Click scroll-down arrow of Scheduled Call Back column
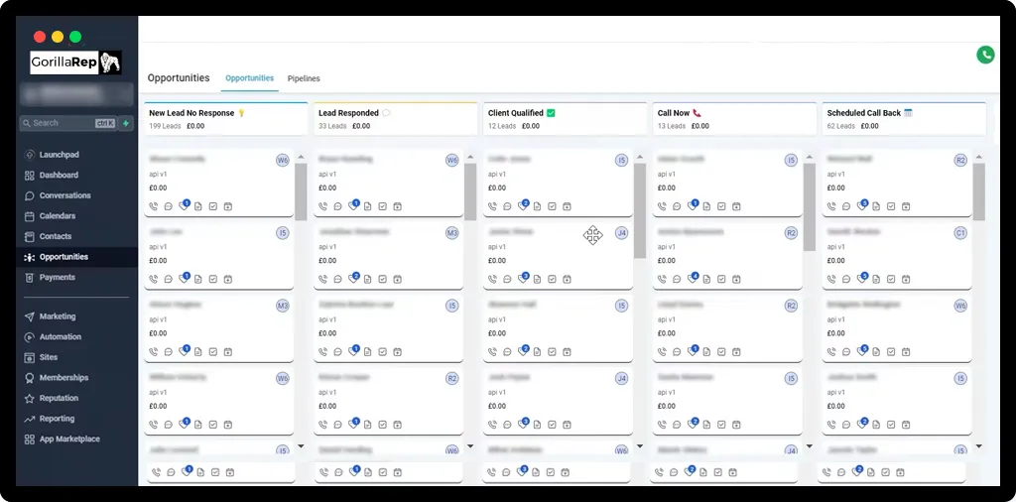 [979, 446]
